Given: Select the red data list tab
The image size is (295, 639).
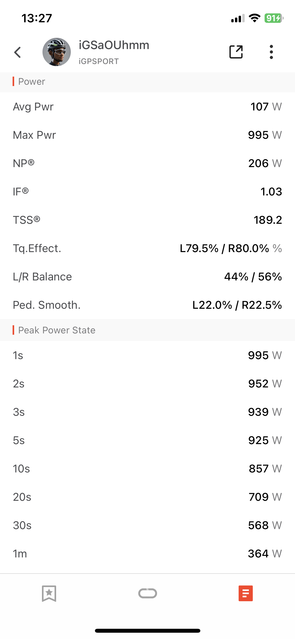Looking at the screenshot, I should [x=246, y=593].
